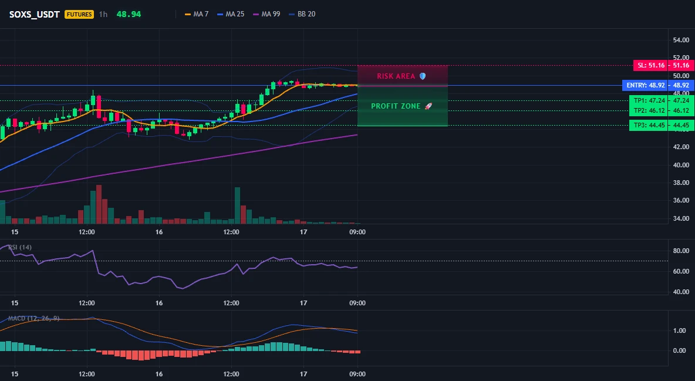The width and height of the screenshot is (695, 381).
Task: Click the RSI (14) indicator label
Action: click(x=20, y=247)
